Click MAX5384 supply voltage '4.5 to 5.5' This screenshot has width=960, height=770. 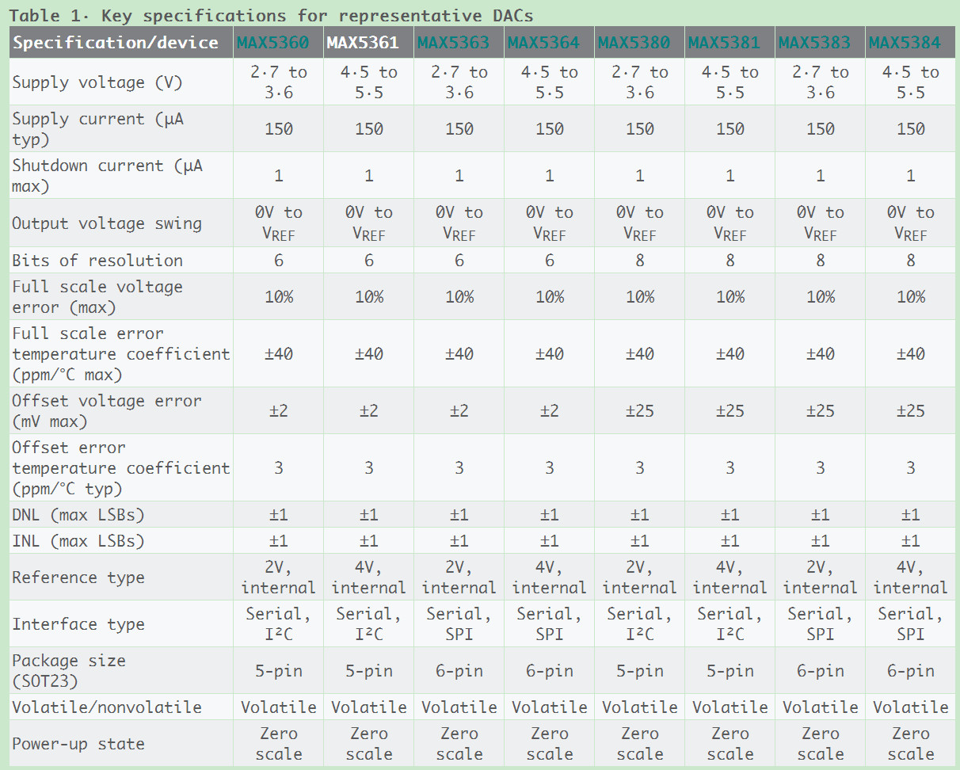(910, 82)
